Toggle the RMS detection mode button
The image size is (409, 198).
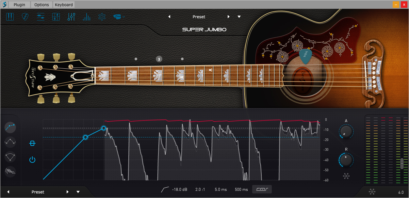pos(262,189)
